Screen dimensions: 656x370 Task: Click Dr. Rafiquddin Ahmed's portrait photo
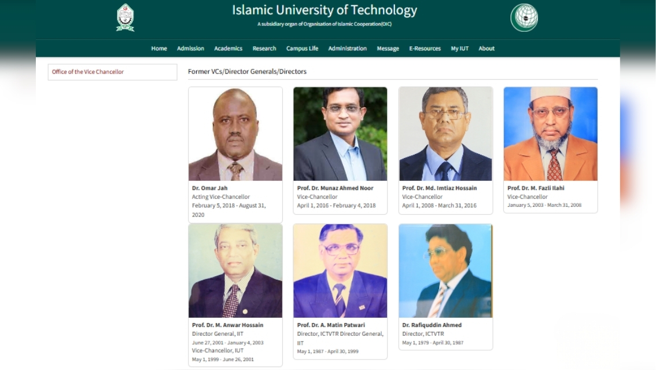tap(445, 271)
